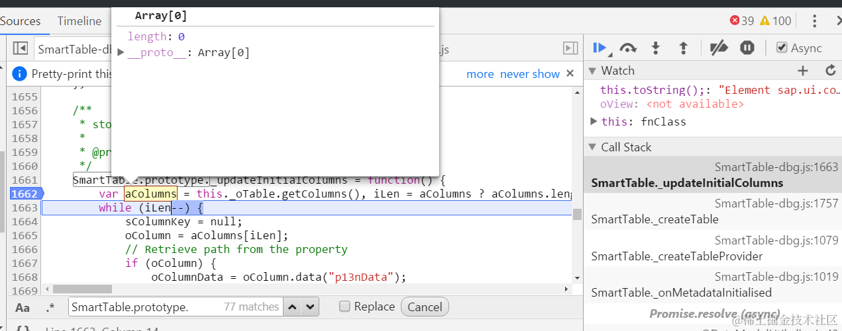This screenshot has width=842, height=331.
Task: Refresh the watch expressions
Action: (x=831, y=71)
